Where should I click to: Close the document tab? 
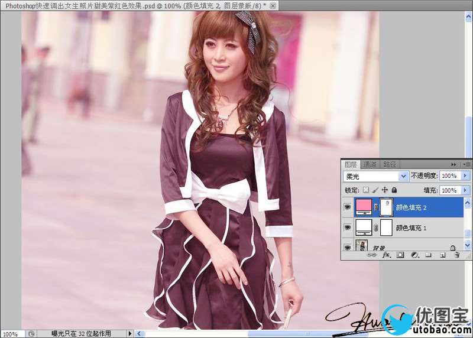(273, 5)
